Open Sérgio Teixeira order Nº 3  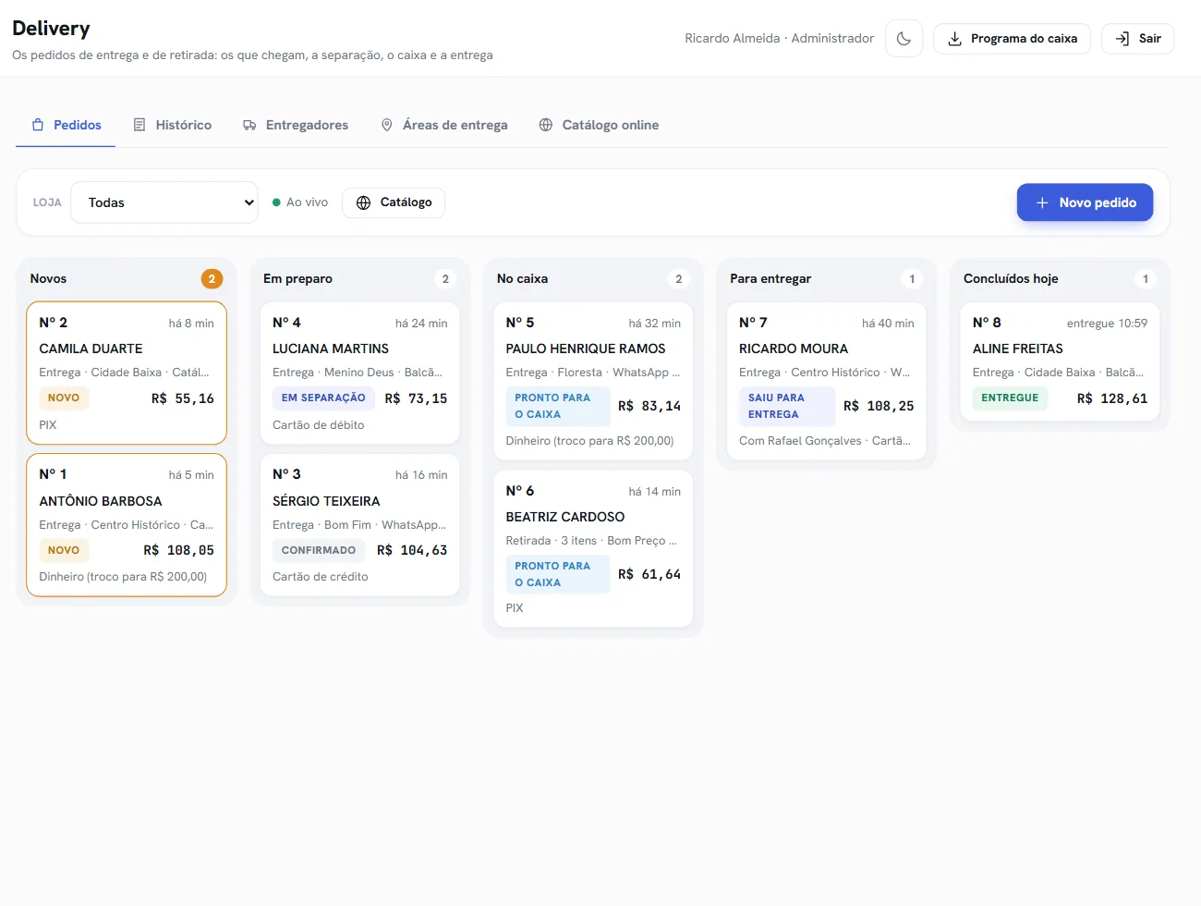click(360, 525)
